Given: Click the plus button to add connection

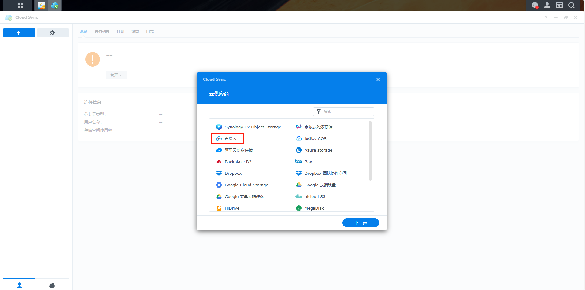Looking at the screenshot, I should coord(19,33).
